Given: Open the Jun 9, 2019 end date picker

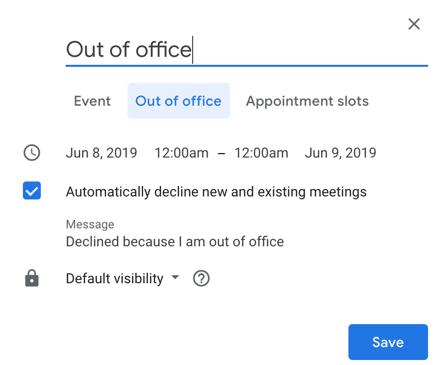Looking at the screenshot, I should pyautogui.click(x=340, y=153).
